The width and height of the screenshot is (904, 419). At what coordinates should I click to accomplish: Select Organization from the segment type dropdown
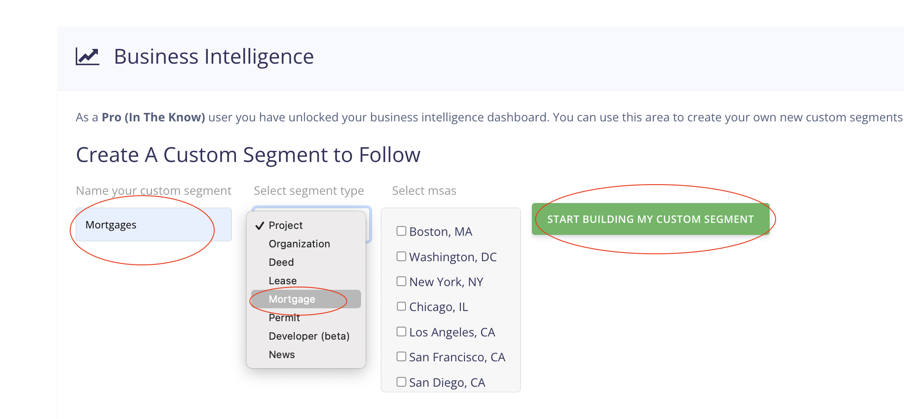coord(299,244)
